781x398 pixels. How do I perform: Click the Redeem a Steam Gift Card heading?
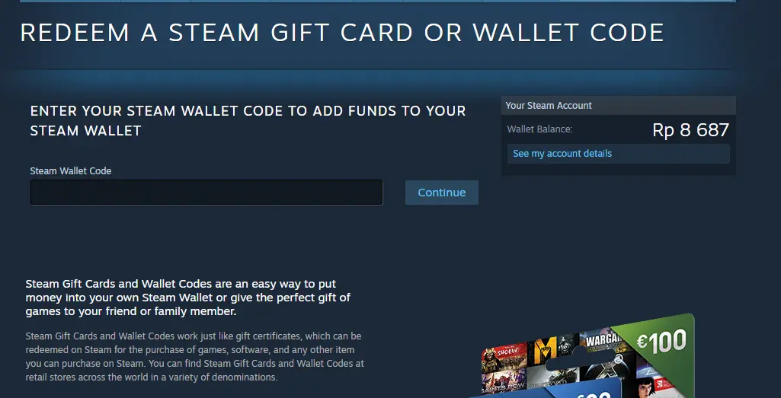pyautogui.click(x=342, y=32)
